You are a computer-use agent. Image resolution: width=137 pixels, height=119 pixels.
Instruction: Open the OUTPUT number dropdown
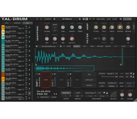pos(66,96)
